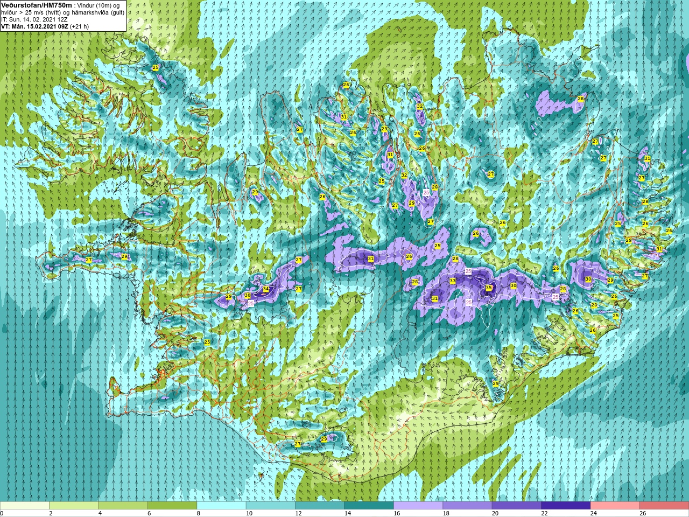Click the "IT: Sun. 14. 02. 2021 12Z" line
The width and height of the screenshot is (689, 517).
tap(34, 19)
